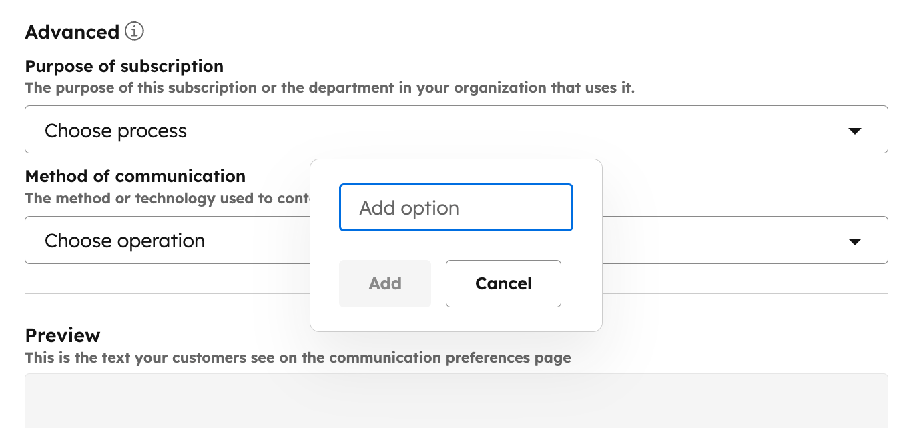Click the Preview section heading

[x=63, y=335]
